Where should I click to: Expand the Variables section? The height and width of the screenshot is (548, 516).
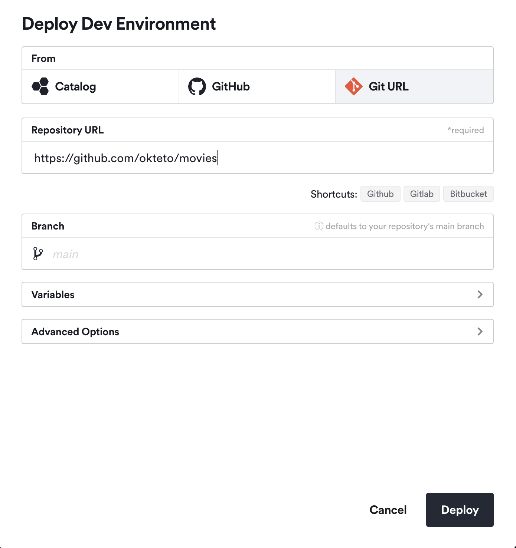(x=258, y=294)
